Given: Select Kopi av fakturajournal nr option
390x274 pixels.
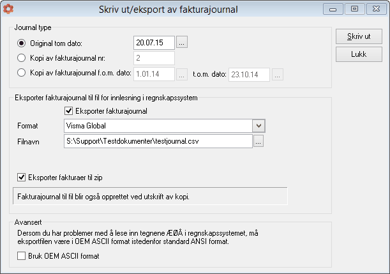Looking at the screenshot, I should (22, 58).
